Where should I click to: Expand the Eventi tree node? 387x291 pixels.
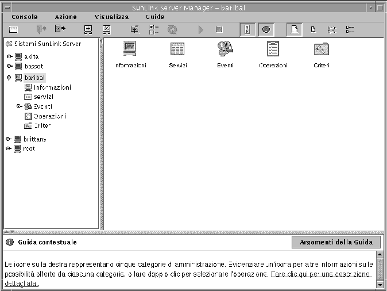[20, 106]
